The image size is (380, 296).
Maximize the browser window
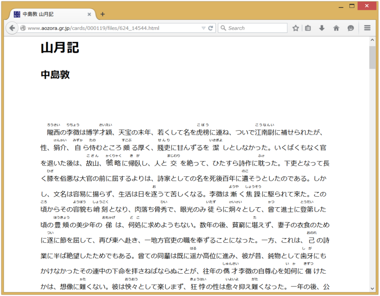pos(352,6)
